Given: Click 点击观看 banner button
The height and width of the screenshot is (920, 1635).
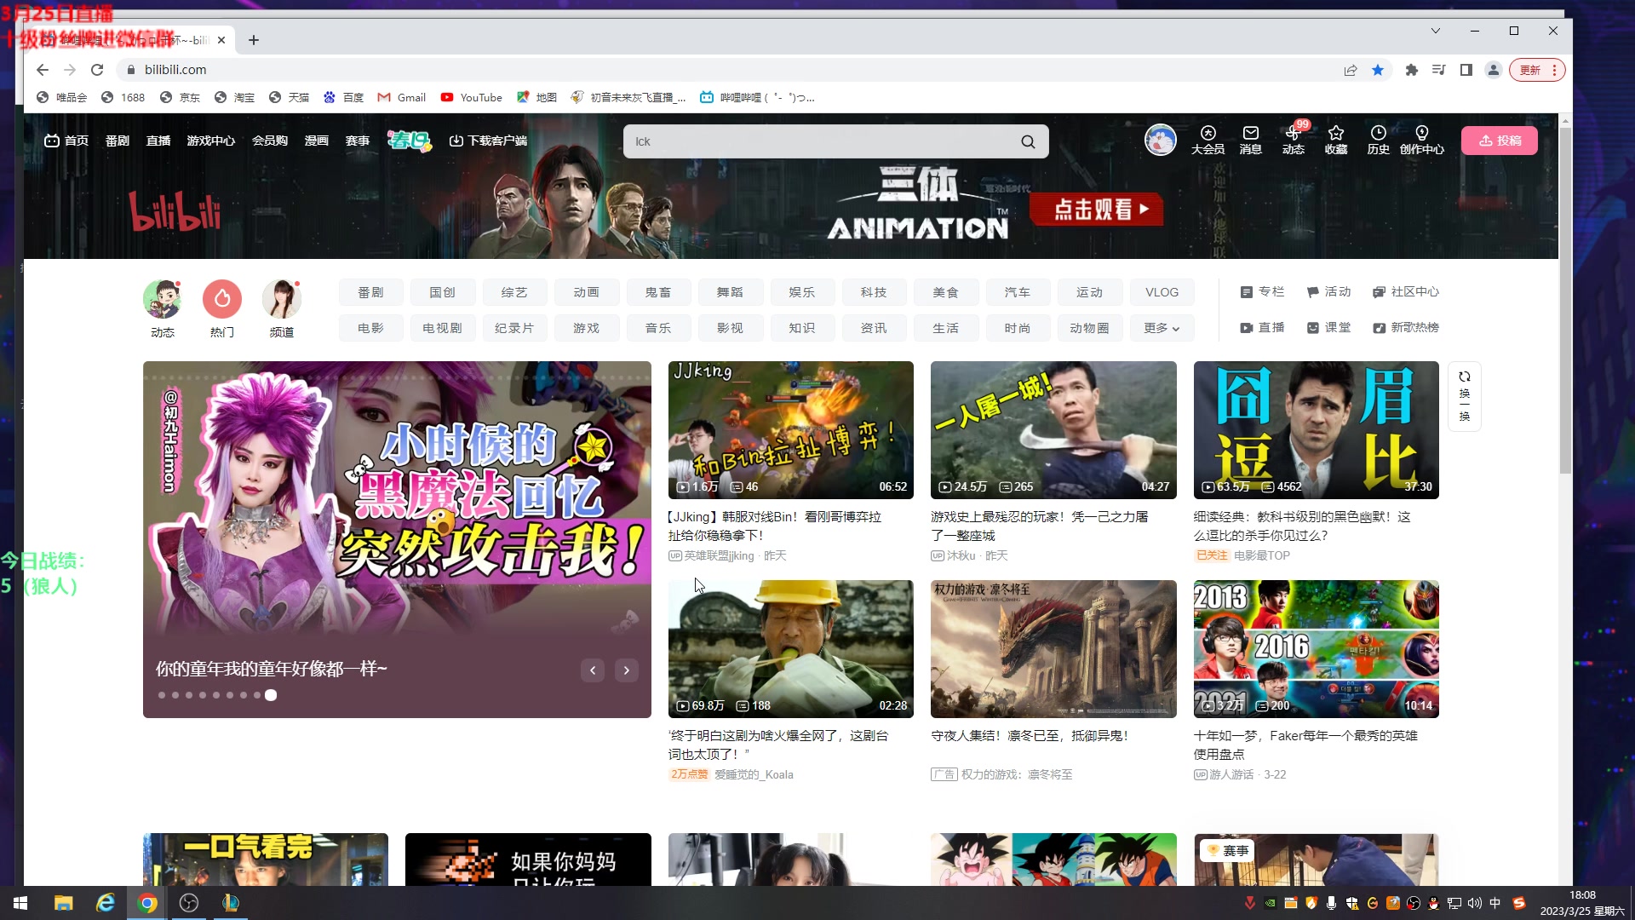Looking at the screenshot, I should [x=1096, y=209].
